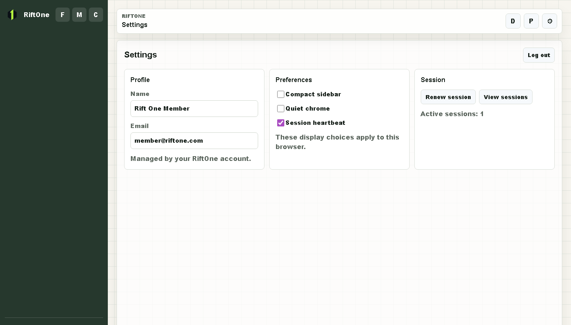Click the Renew session button
Screen dimensions: 571x325
tap(448, 97)
